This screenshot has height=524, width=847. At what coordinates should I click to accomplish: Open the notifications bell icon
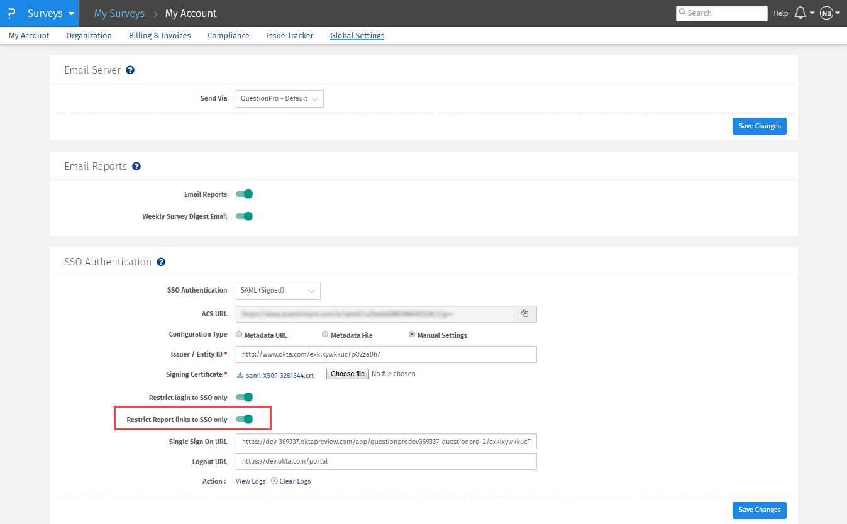[800, 13]
